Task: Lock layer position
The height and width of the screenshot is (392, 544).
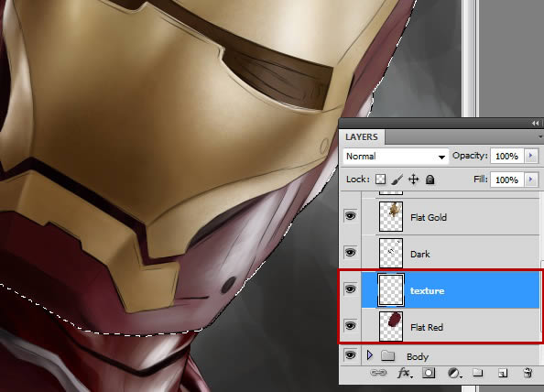Action: (414, 180)
